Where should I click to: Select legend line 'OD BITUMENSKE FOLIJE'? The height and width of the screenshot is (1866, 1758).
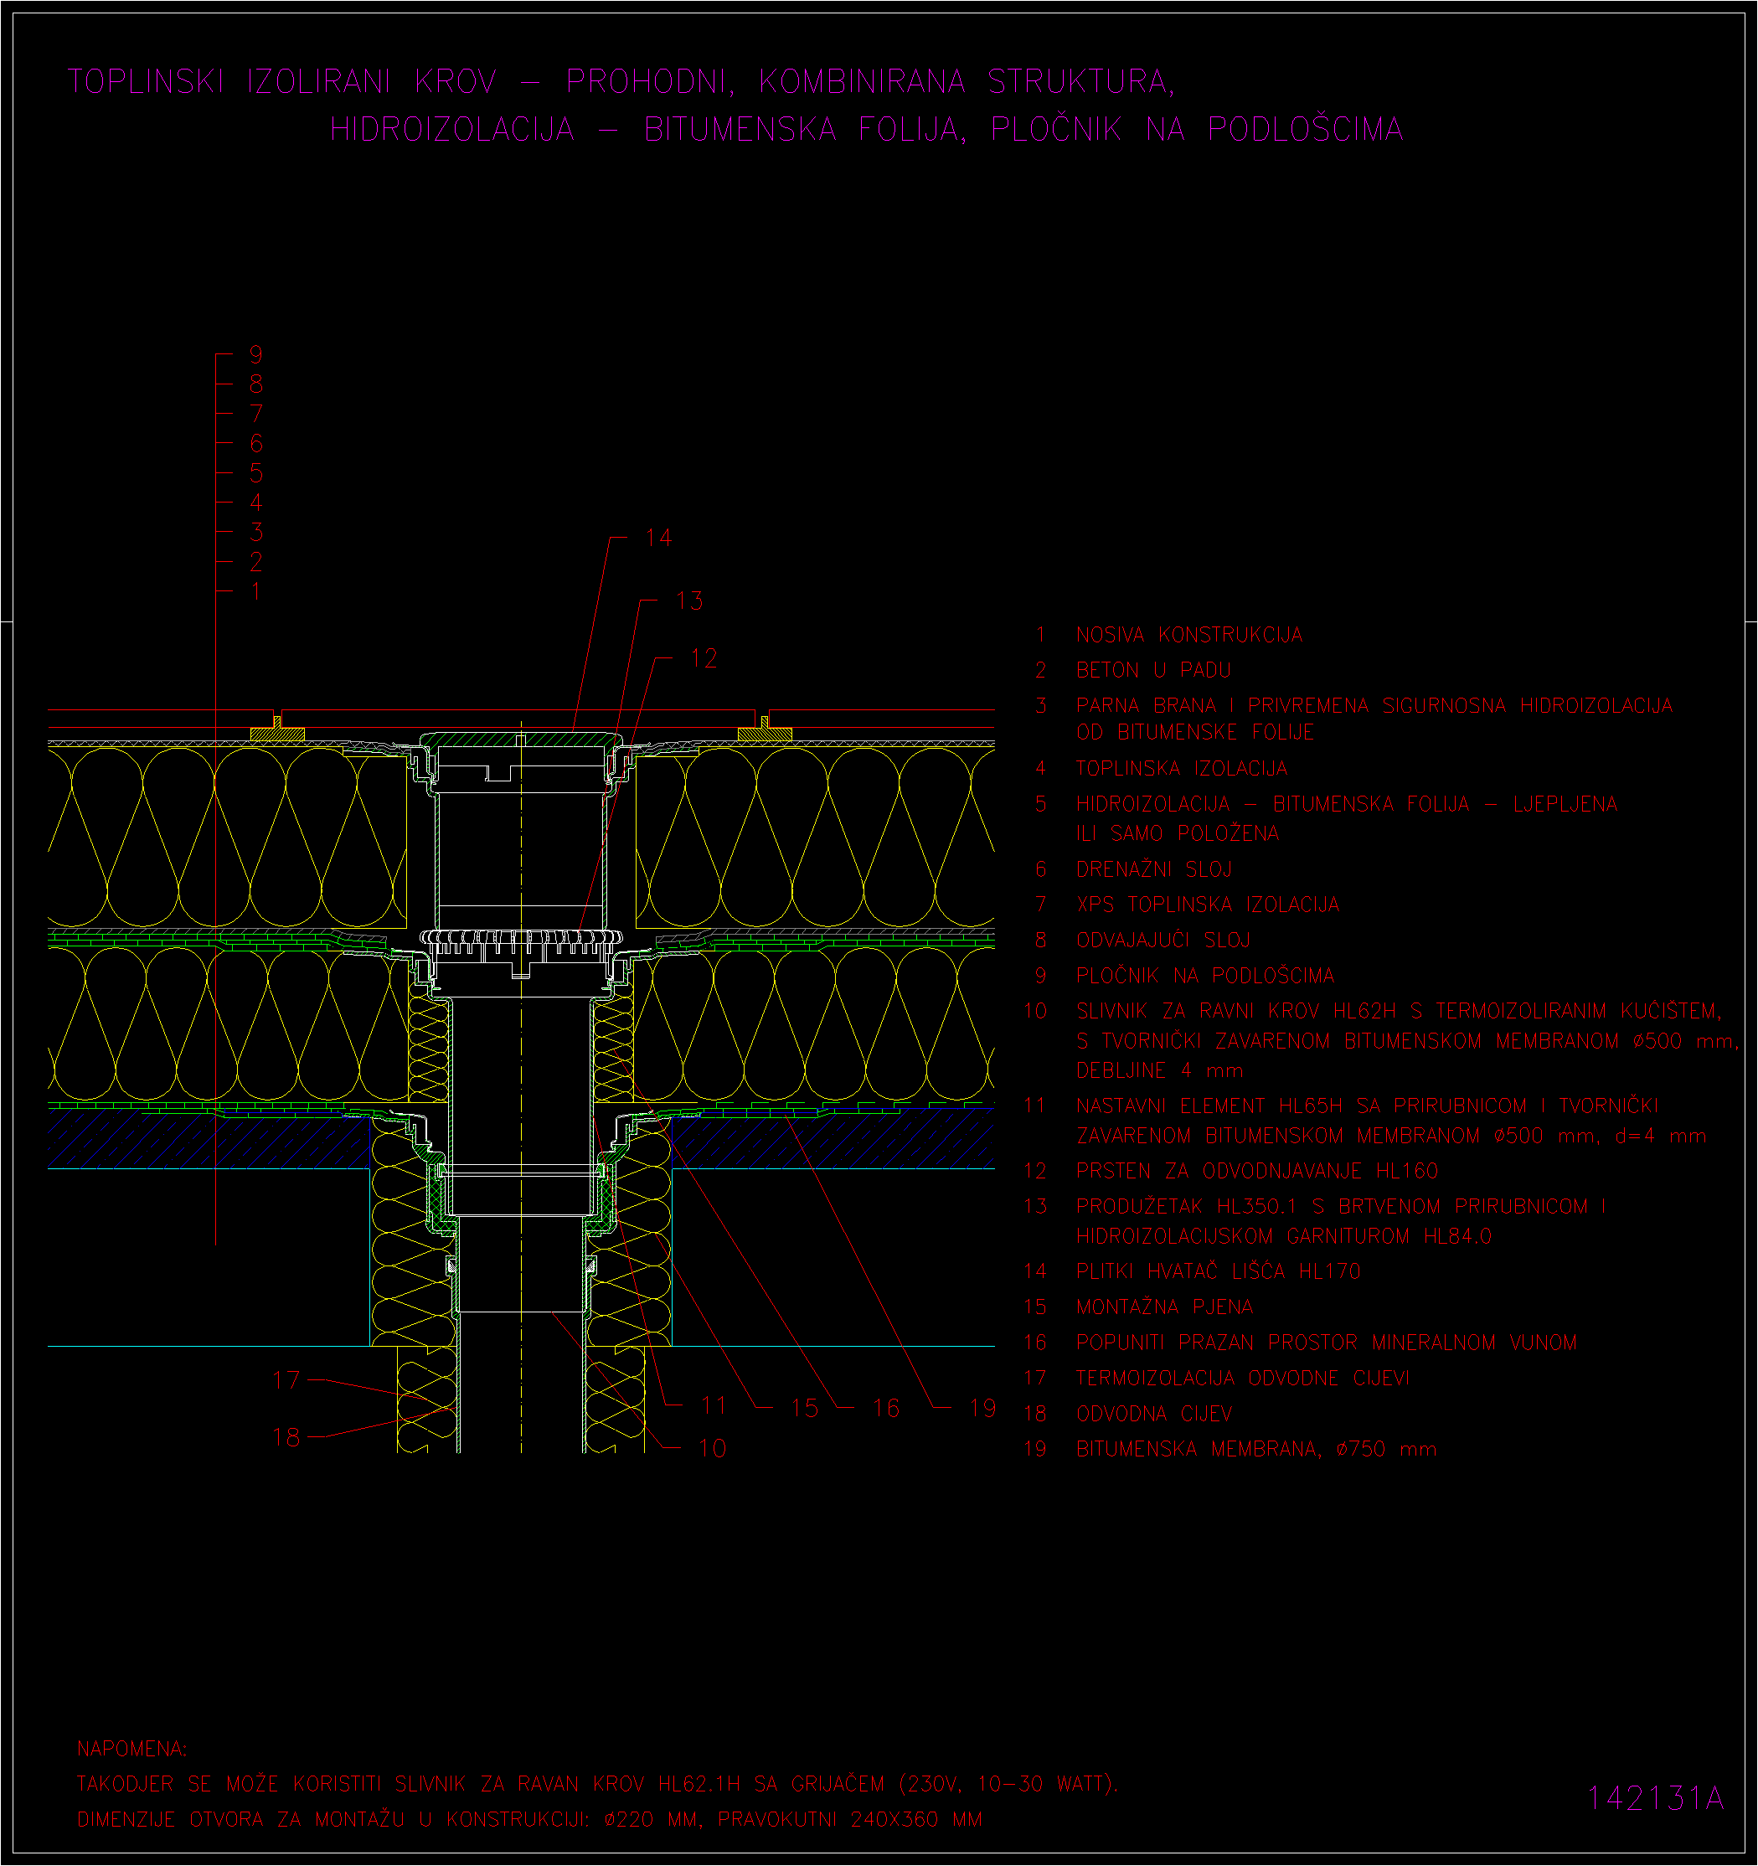[1195, 732]
